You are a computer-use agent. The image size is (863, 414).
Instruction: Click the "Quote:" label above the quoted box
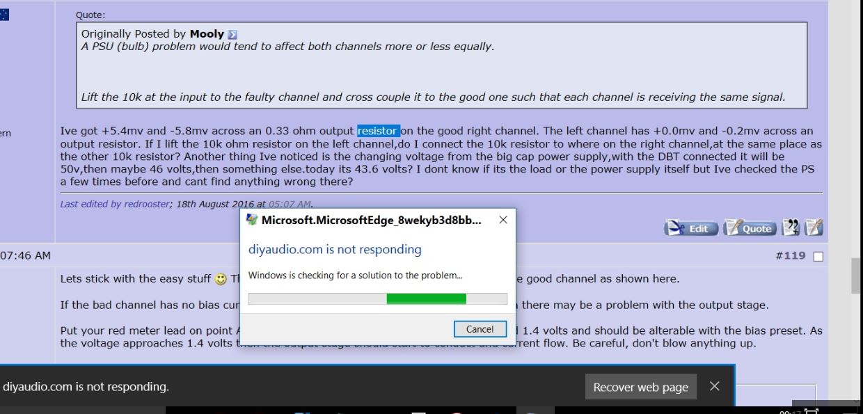90,15
